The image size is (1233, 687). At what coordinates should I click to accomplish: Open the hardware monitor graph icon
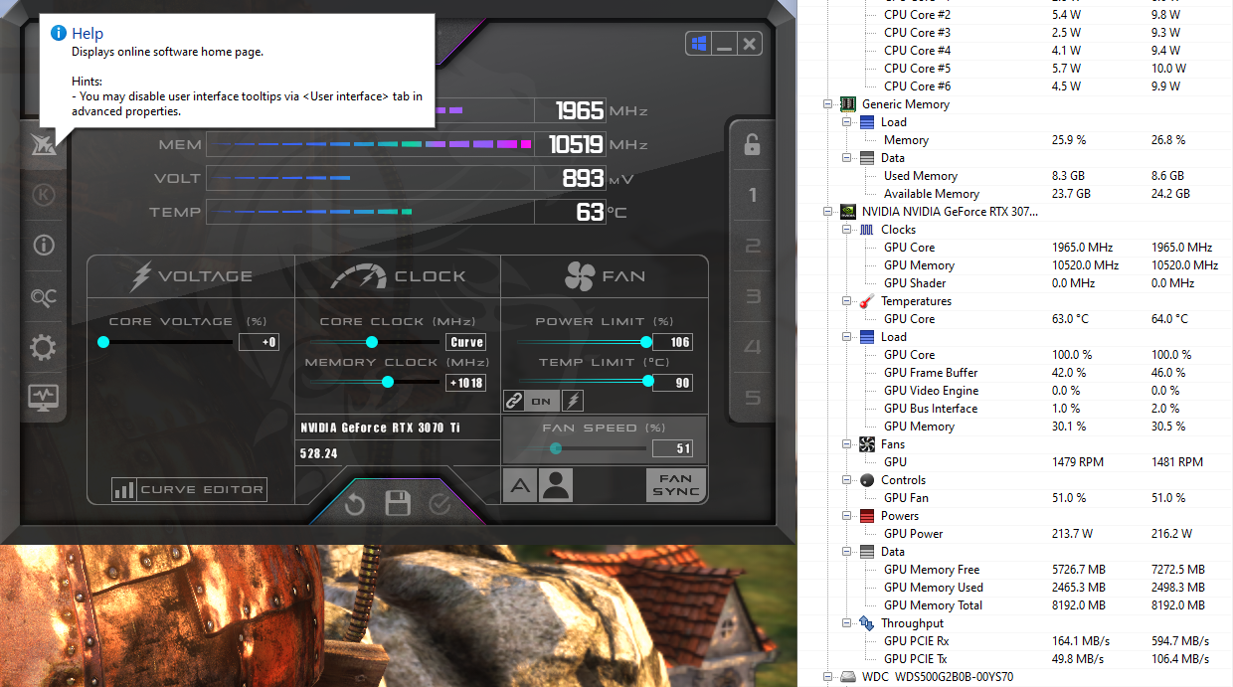coord(44,397)
